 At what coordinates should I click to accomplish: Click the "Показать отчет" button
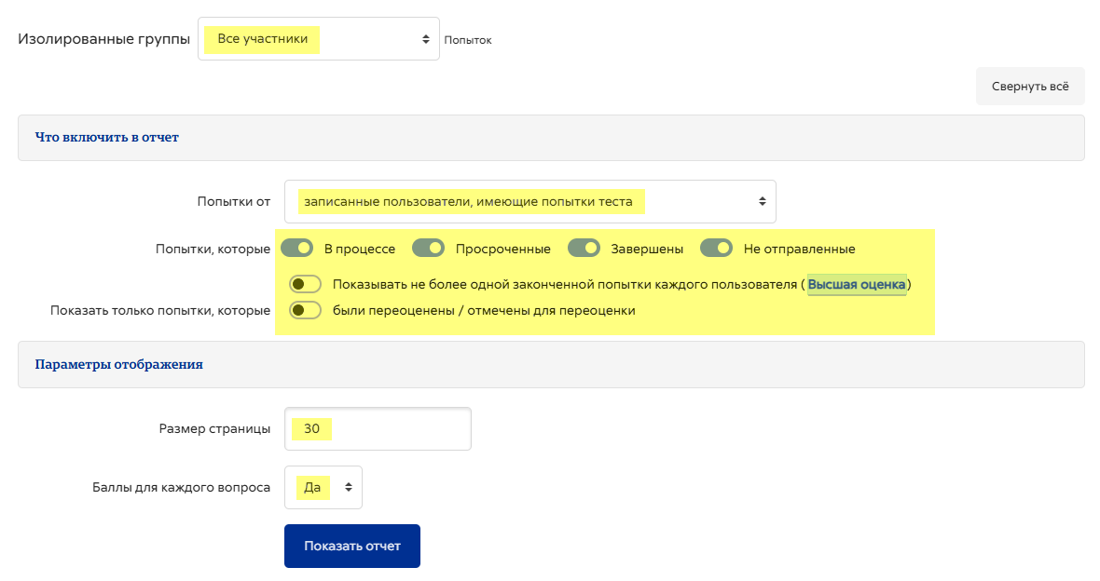[x=352, y=546]
